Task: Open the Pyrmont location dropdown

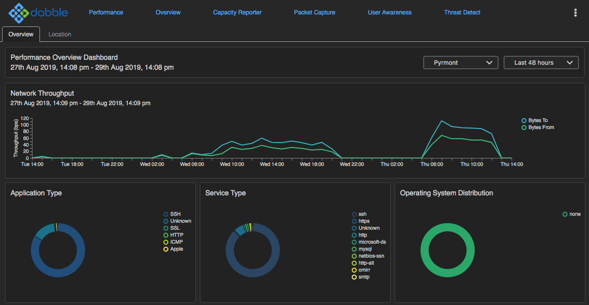Action: click(x=460, y=63)
